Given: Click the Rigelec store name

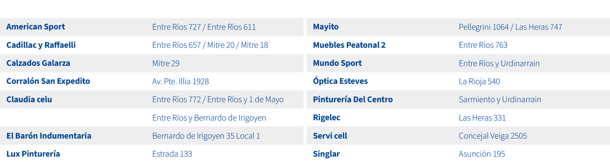Looking at the screenshot, I should (326, 117).
